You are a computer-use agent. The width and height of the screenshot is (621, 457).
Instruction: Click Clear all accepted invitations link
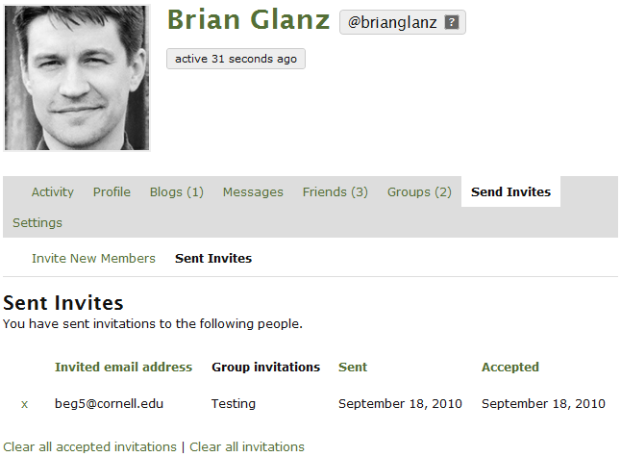coord(90,447)
